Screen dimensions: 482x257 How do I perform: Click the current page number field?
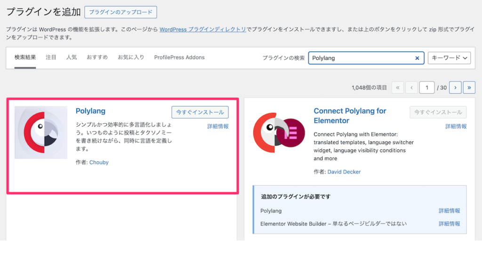pyautogui.click(x=426, y=88)
